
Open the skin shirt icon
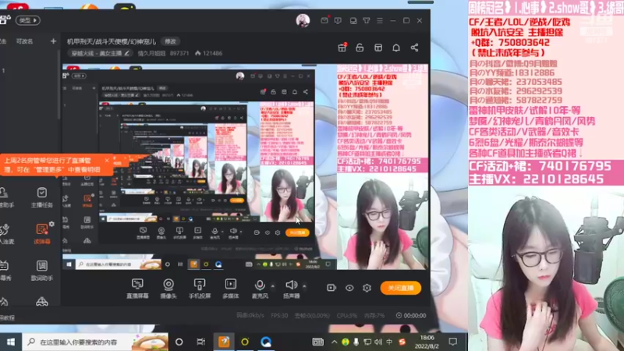[x=367, y=20]
